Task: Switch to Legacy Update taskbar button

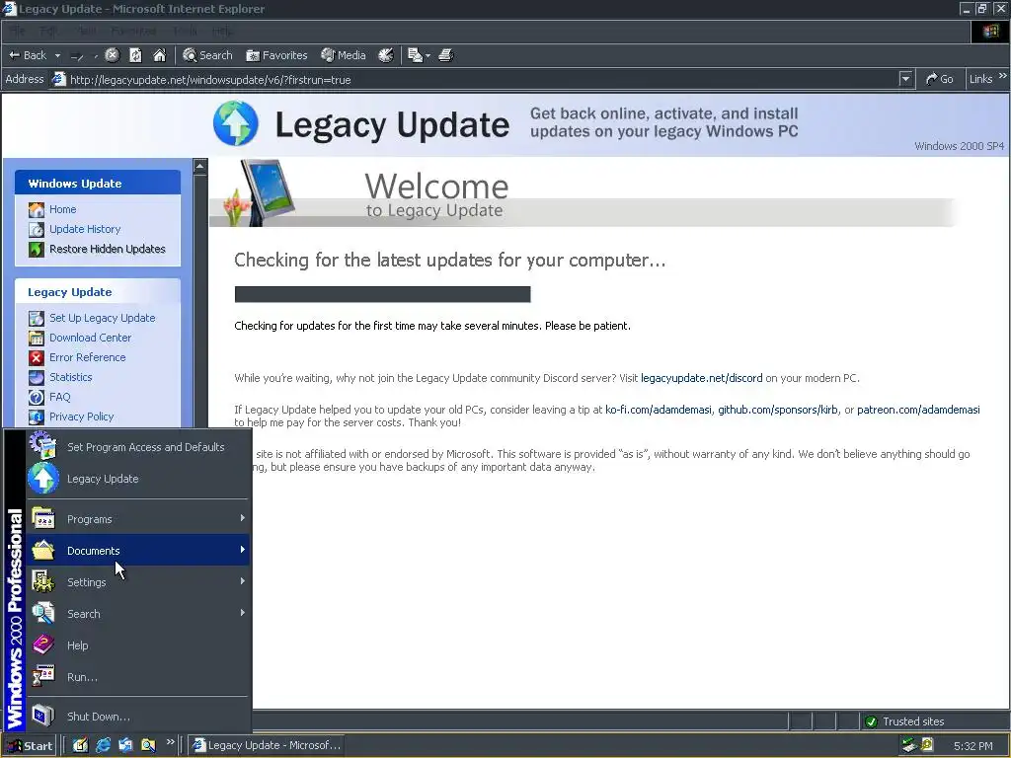Action: (266, 745)
